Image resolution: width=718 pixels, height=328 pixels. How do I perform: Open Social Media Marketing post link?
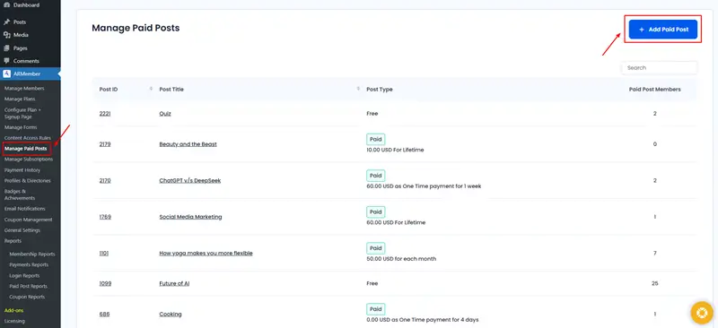click(x=190, y=217)
